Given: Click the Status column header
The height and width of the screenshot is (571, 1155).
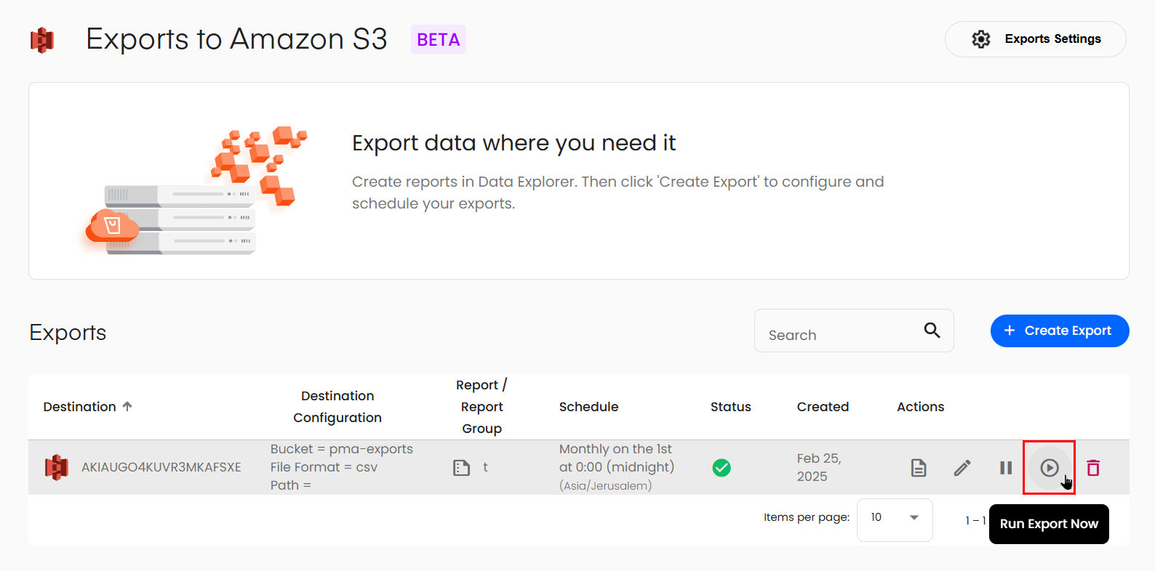Looking at the screenshot, I should (x=730, y=407).
